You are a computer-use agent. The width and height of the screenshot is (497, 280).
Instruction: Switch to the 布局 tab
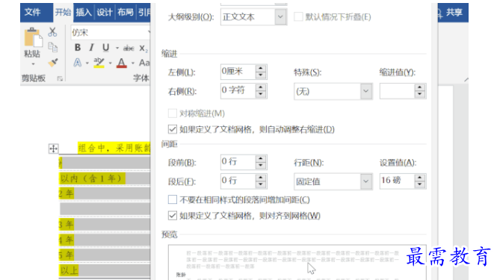pos(126,13)
